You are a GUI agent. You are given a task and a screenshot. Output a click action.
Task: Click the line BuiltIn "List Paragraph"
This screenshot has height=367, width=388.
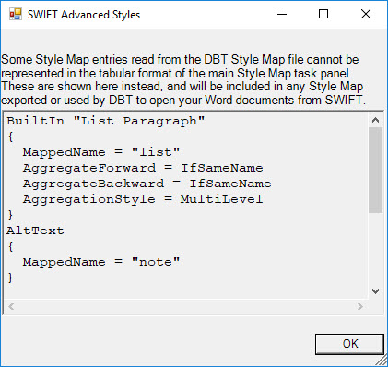[106, 121]
